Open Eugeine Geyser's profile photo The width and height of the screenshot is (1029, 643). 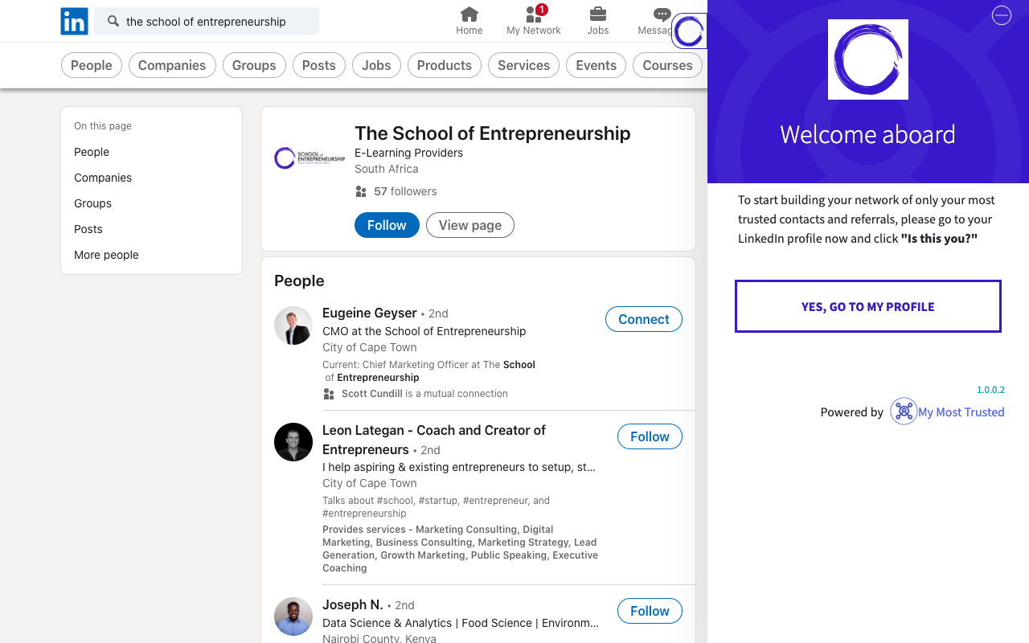coord(293,326)
